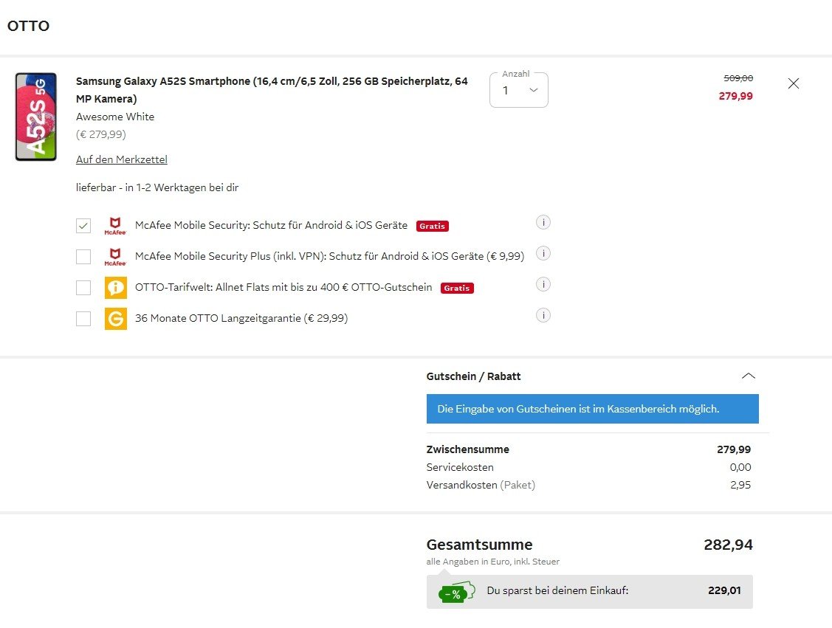Click the blue Gutschein info banner
The height and width of the screenshot is (628, 832).
(592, 409)
